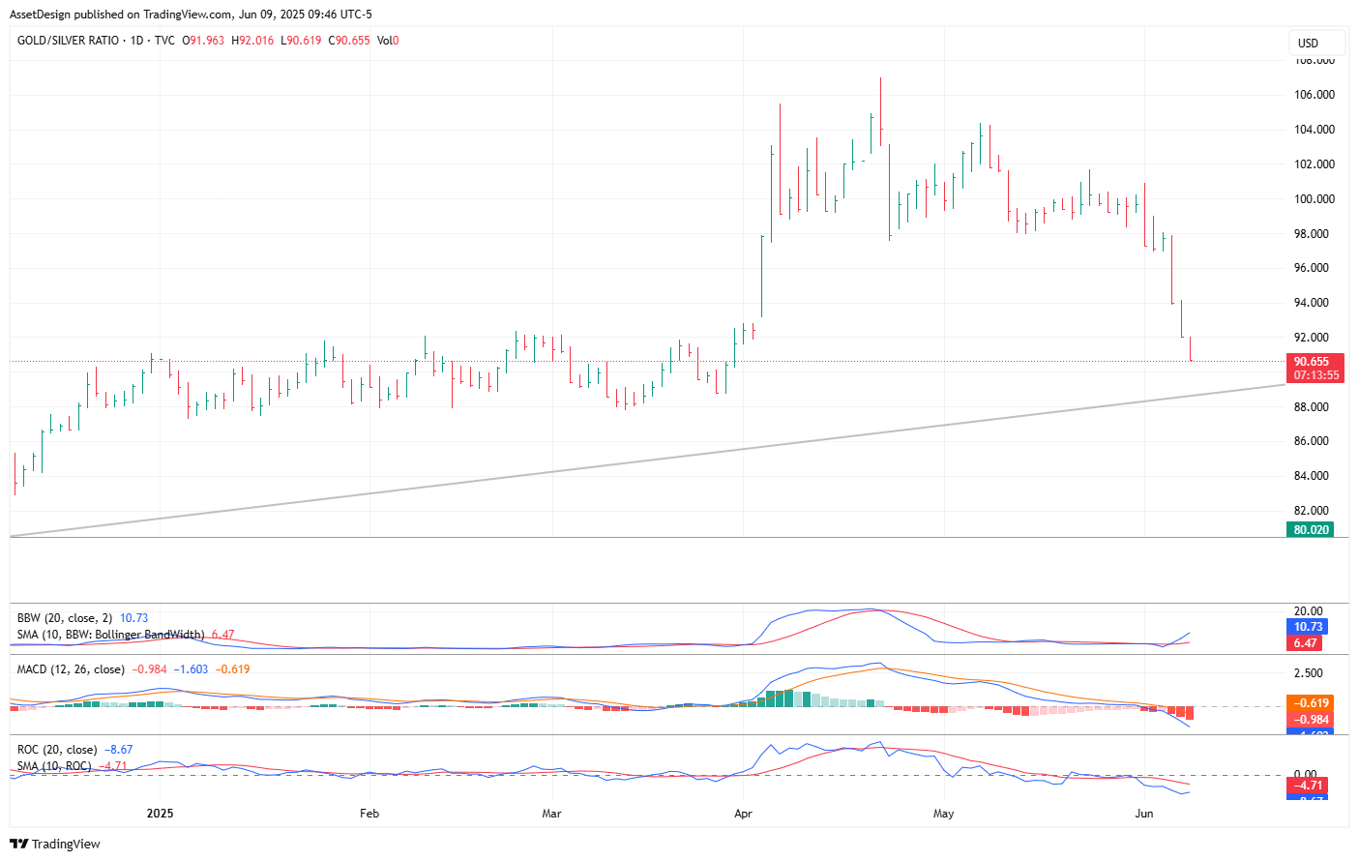Select the SMA (10, BBW: Bollinger BandWidth) legend
This screenshot has height=861, width=1359.
point(110,635)
